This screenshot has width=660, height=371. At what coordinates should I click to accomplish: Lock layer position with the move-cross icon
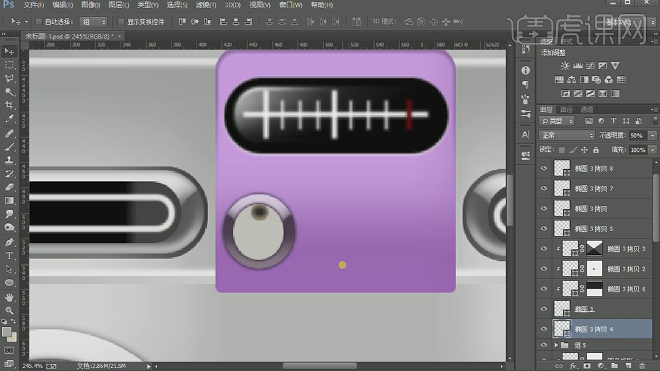click(x=584, y=150)
